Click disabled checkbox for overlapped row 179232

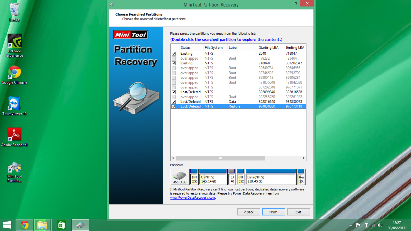[174, 59]
